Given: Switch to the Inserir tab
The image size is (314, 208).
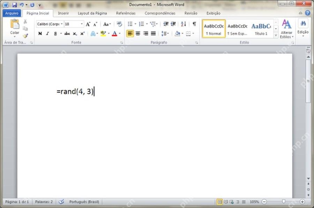Looking at the screenshot, I should pyautogui.click(x=63, y=13).
